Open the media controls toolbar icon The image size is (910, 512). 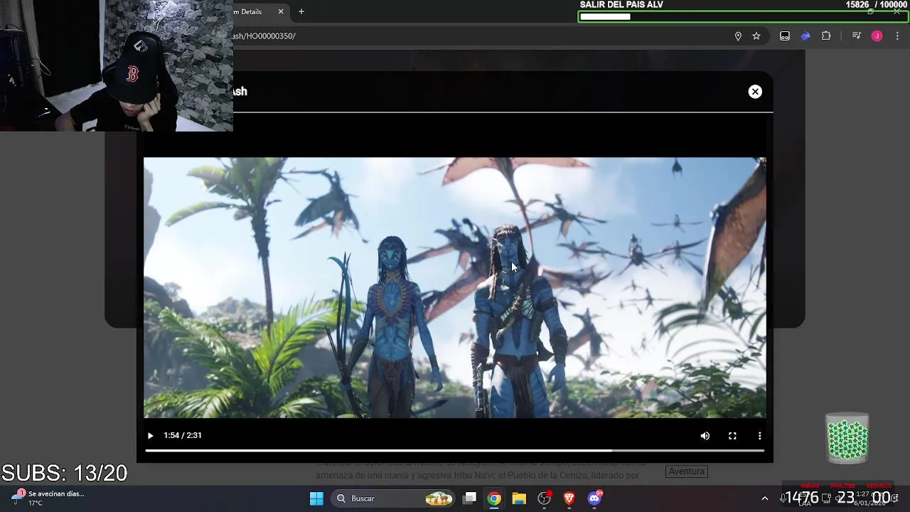857,36
